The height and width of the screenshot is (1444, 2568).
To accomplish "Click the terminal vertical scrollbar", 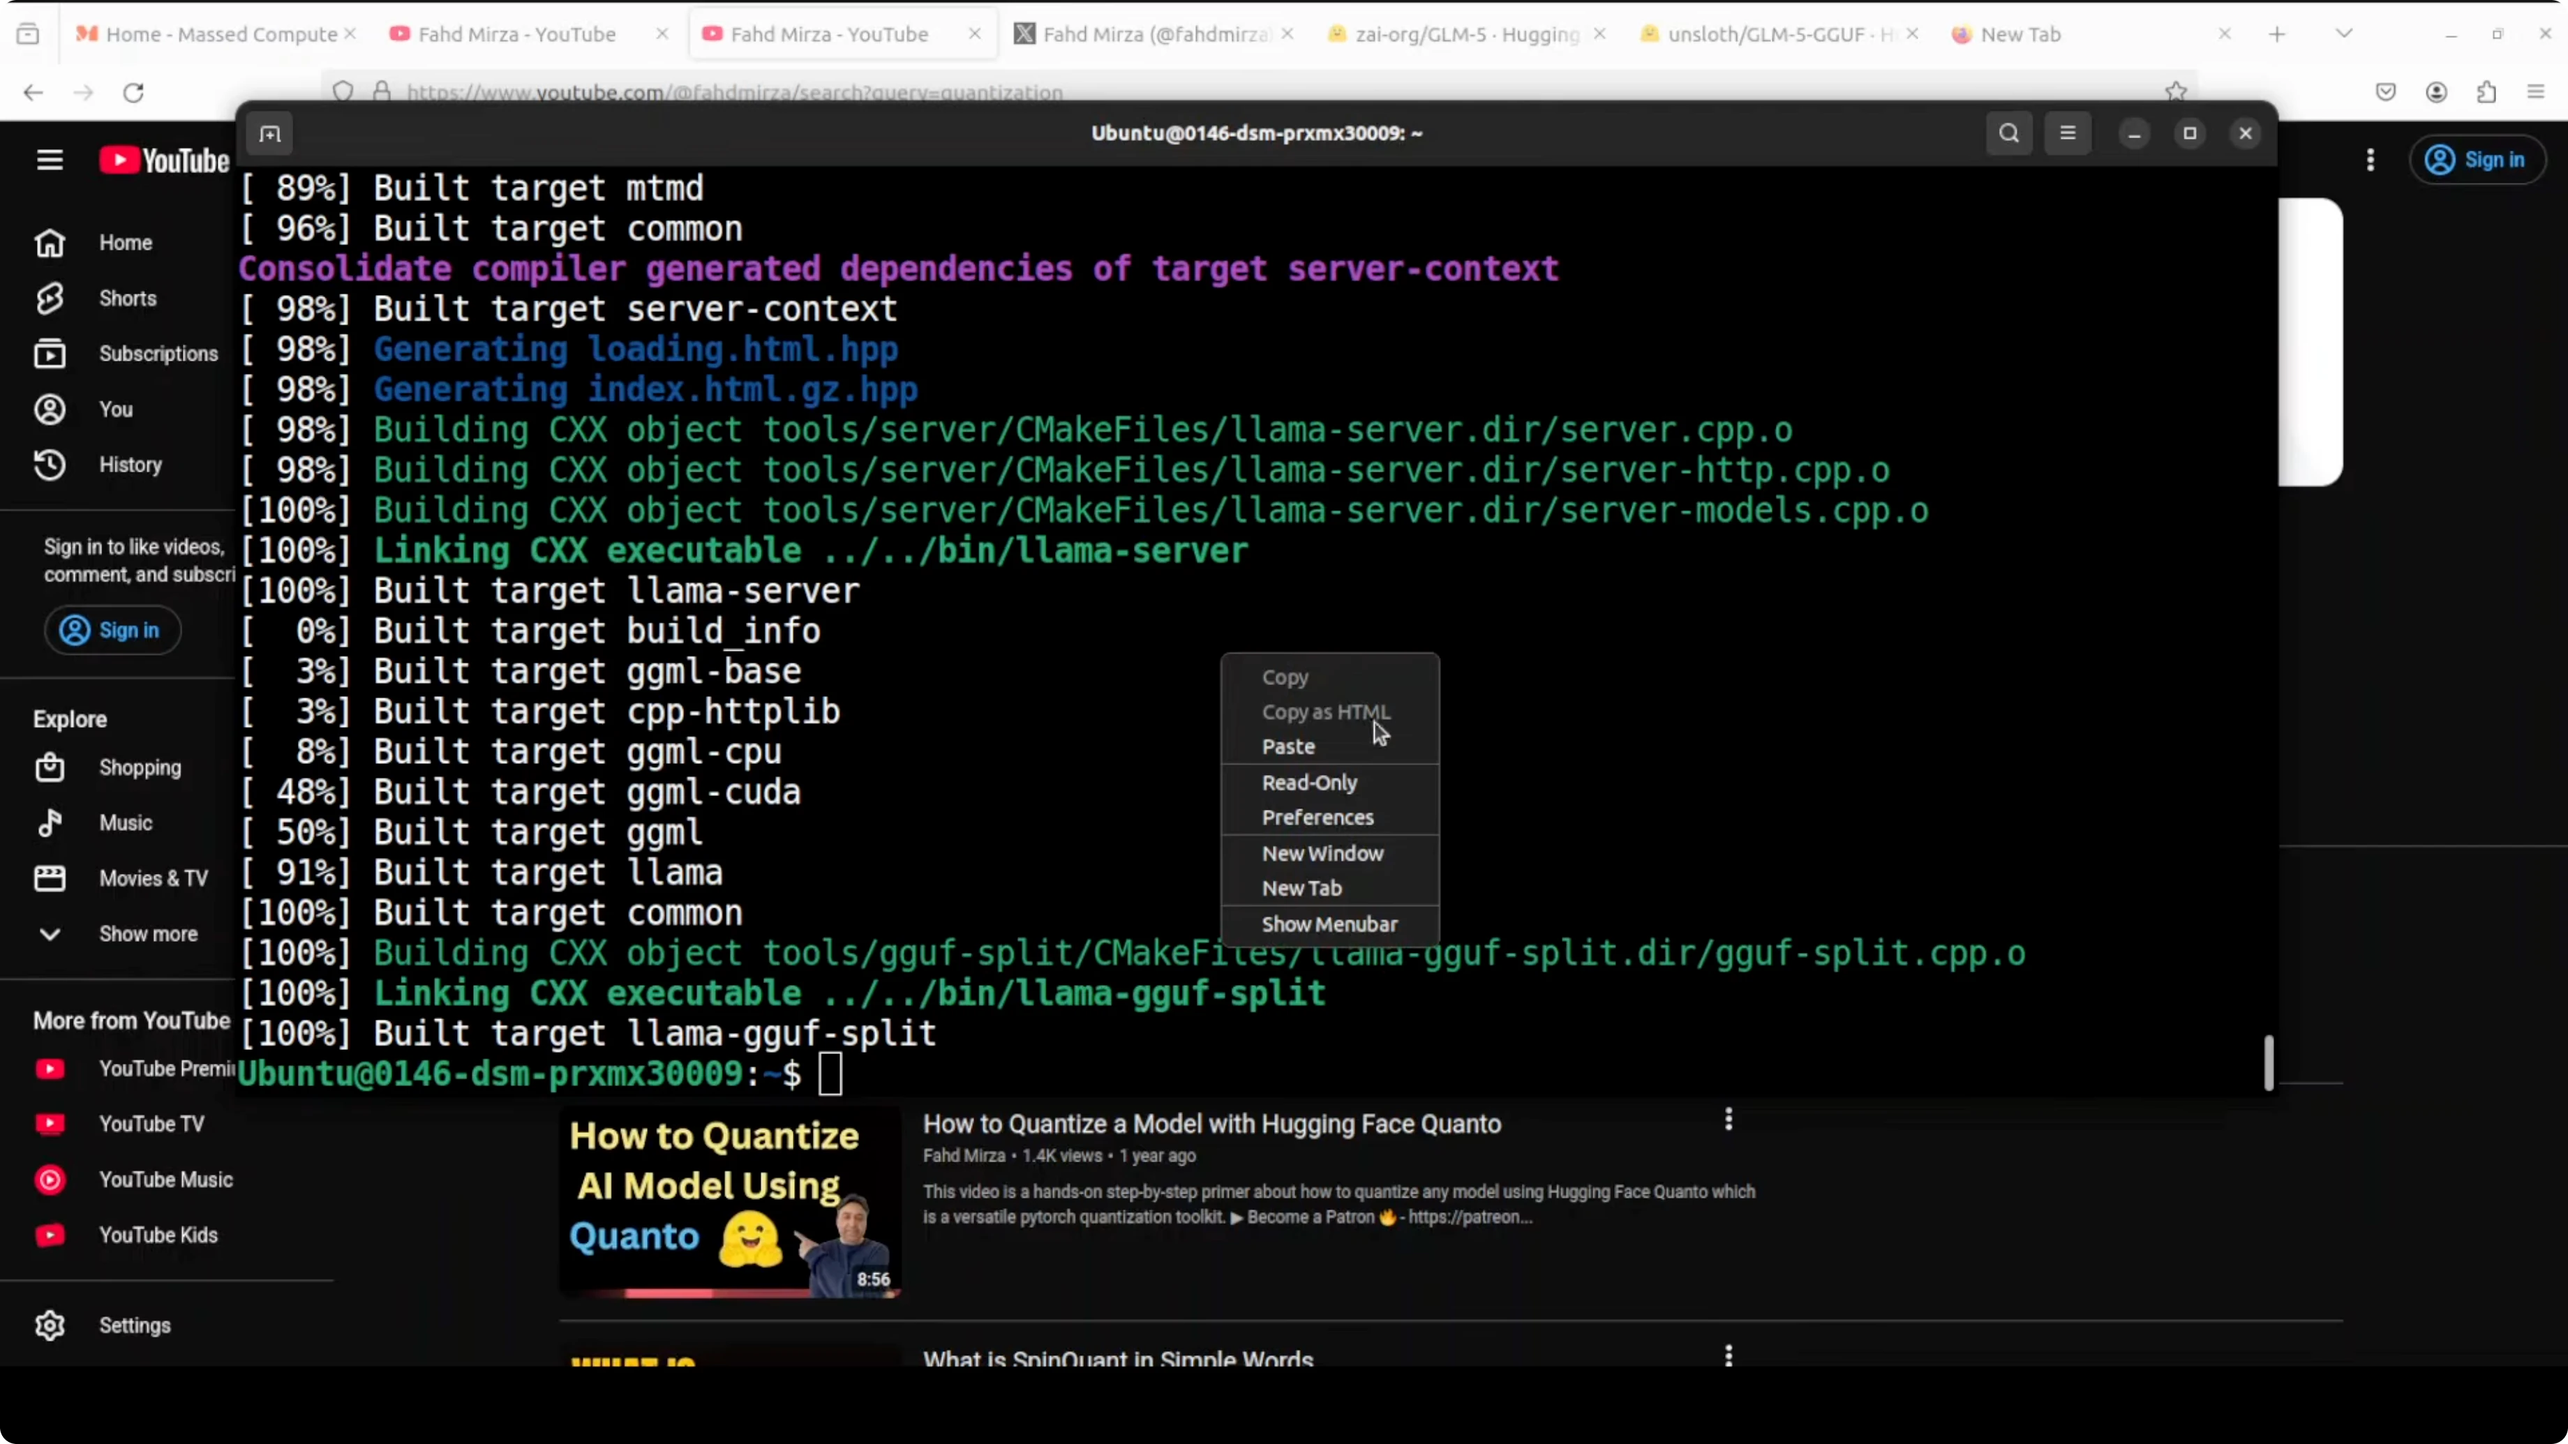I will 2268,1062.
